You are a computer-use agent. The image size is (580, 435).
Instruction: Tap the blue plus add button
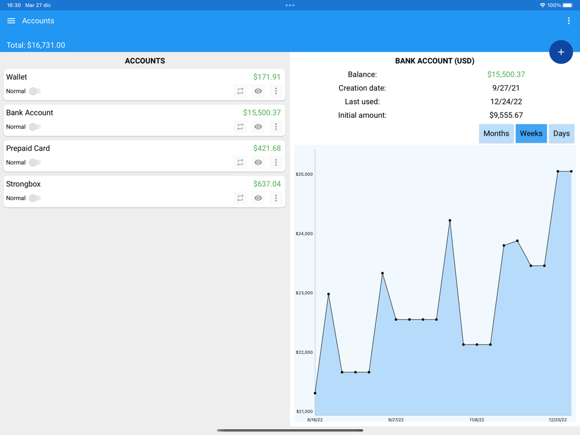[x=561, y=52]
